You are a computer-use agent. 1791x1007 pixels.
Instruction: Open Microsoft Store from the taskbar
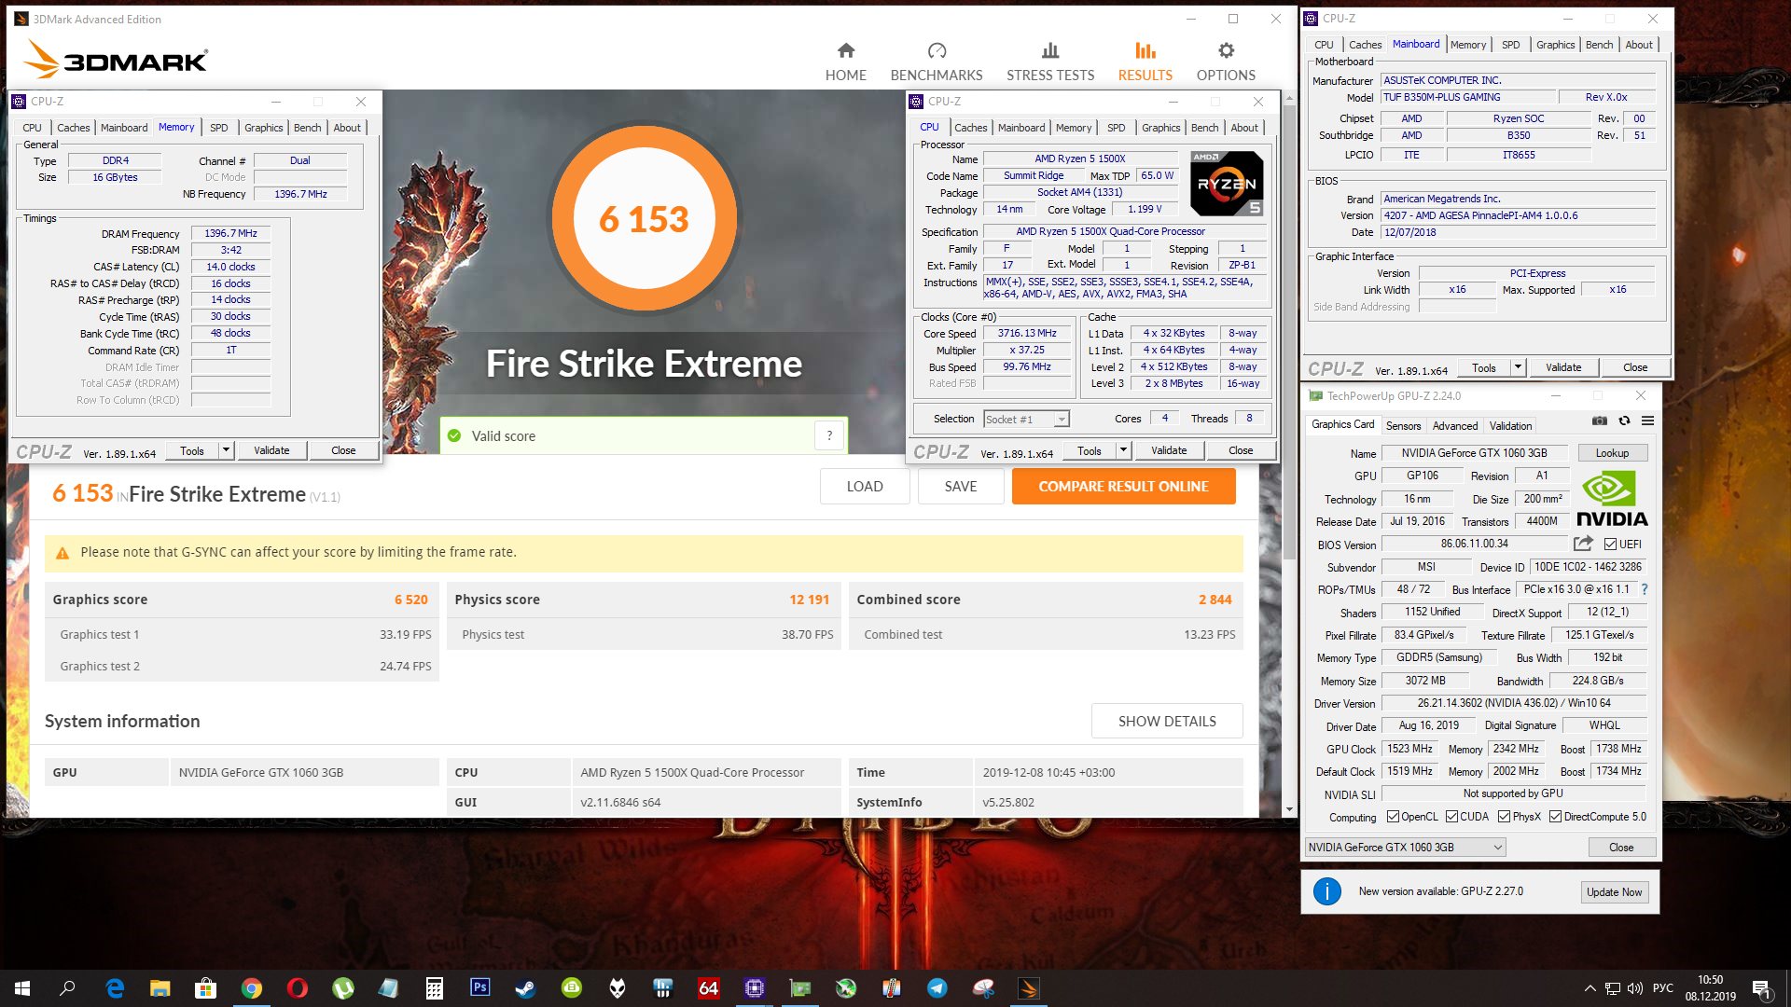click(206, 988)
